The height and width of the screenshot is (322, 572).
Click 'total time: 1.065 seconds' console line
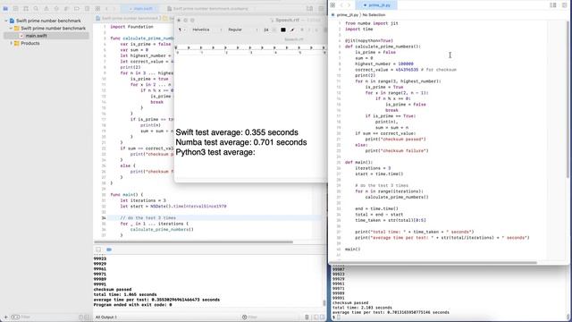pos(125,294)
